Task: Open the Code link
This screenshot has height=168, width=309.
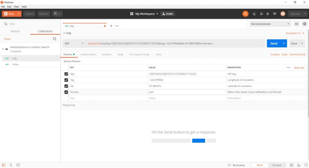Action: pyautogui.click(x=284, y=54)
